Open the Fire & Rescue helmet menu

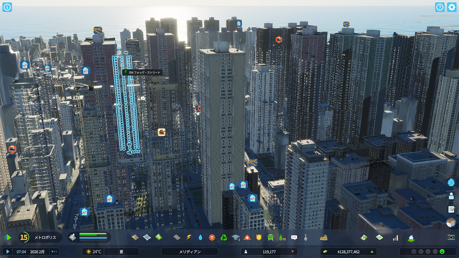[x=247, y=237]
